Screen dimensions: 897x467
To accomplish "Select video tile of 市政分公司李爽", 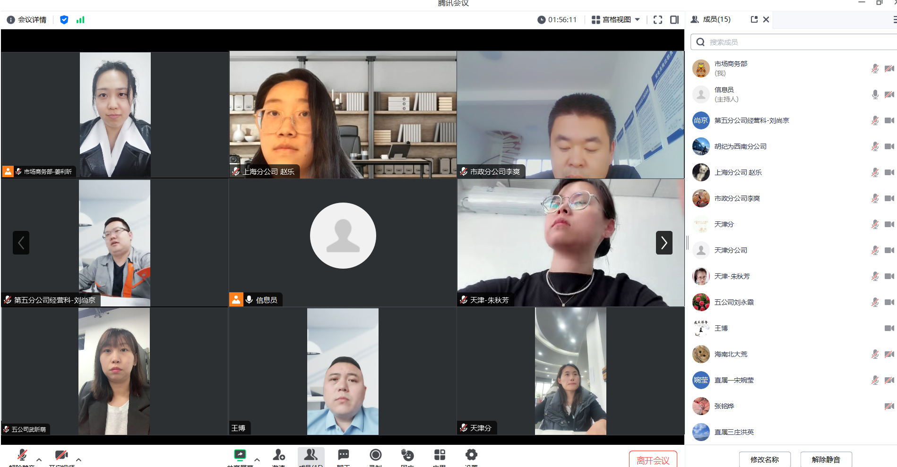I will [x=570, y=115].
